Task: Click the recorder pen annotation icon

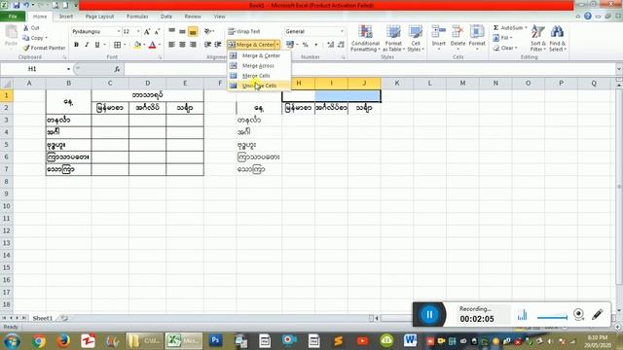Action: [x=597, y=314]
